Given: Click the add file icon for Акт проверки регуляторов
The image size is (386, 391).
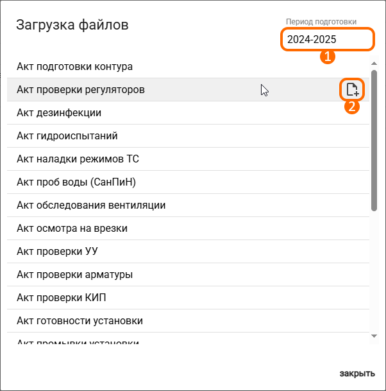Looking at the screenshot, I should coord(352,89).
